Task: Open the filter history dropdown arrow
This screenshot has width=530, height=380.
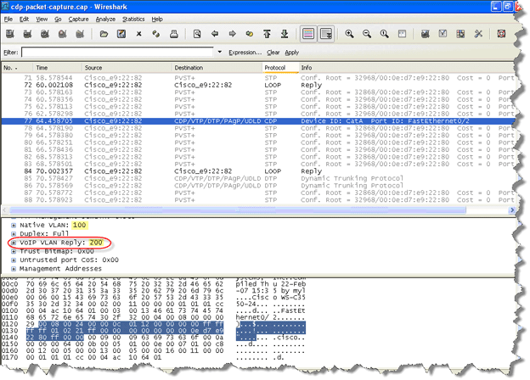Action: click(220, 52)
